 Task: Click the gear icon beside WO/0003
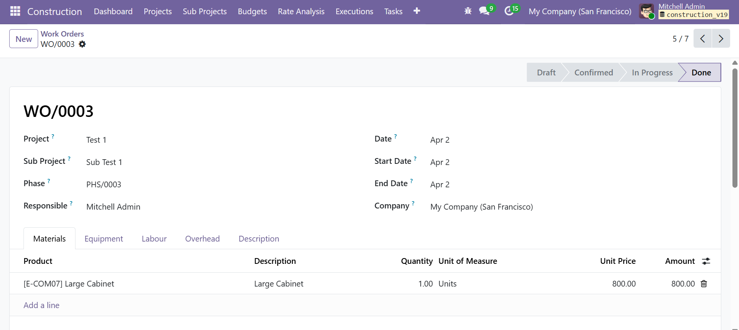pos(82,44)
